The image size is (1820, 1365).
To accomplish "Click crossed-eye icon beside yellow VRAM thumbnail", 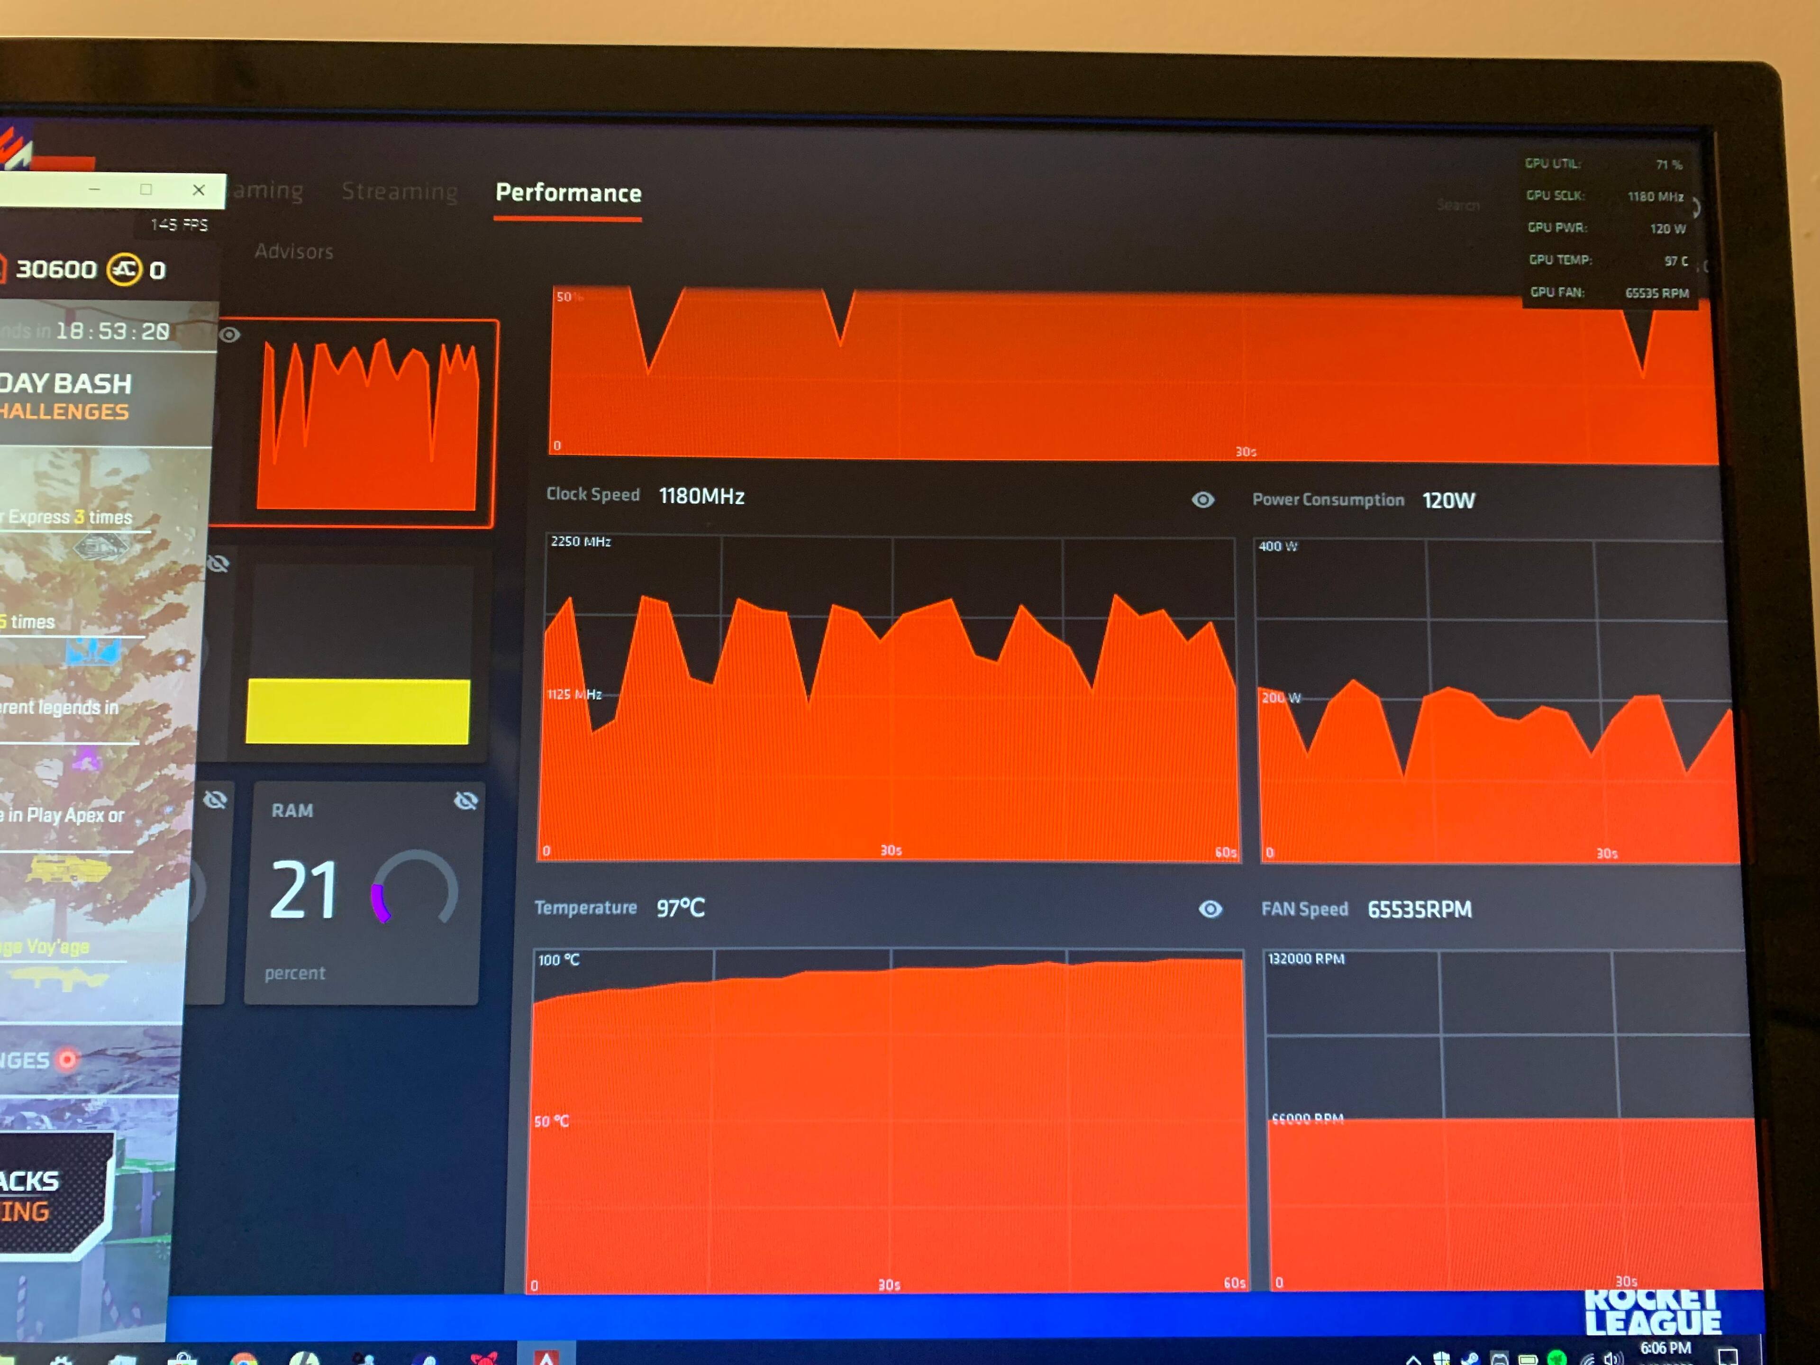I will pos(218,564).
